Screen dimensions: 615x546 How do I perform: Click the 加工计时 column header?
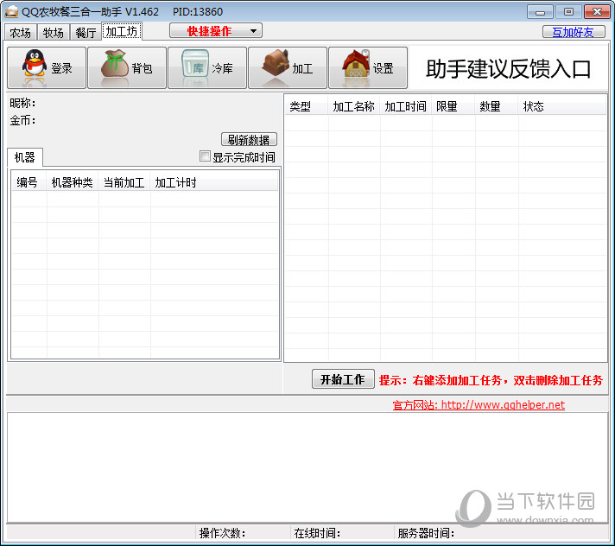pyautogui.click(x=213, y=182)
